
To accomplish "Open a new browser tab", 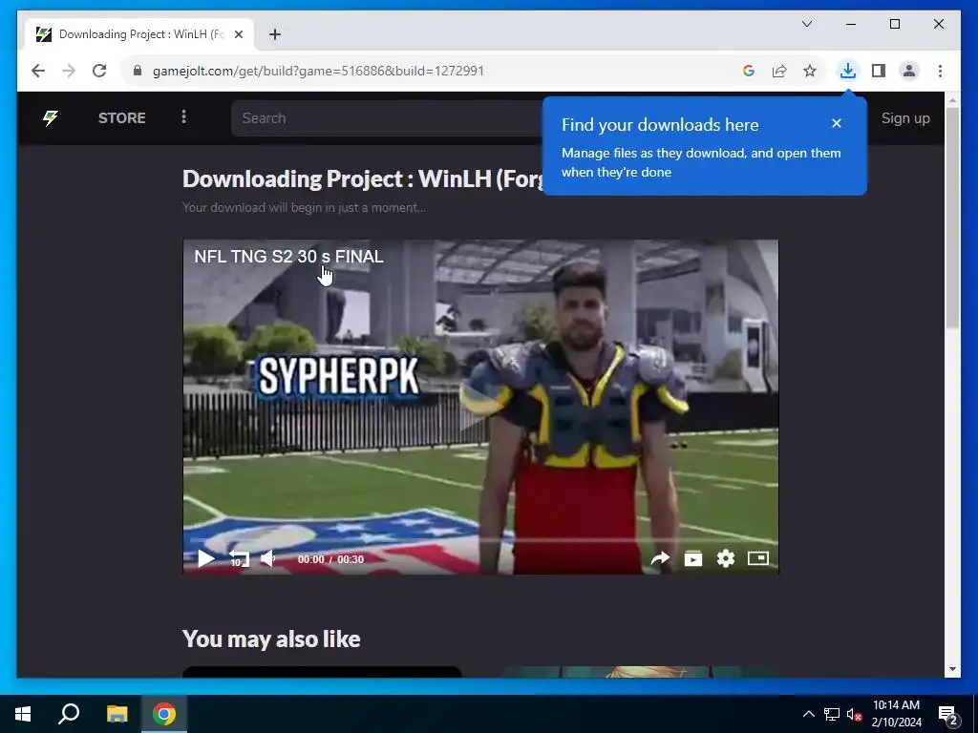I will (275, 34).
